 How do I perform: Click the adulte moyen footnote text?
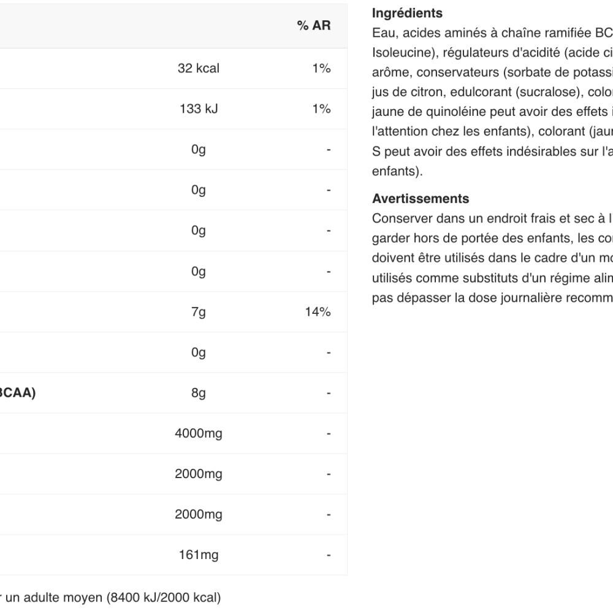point(110,597)
